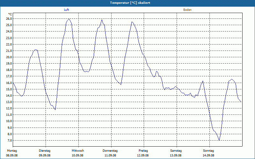255x159 pixels.
Task: Click the Luft legend label
Action: pyautogui.click(x=66, y=10)
